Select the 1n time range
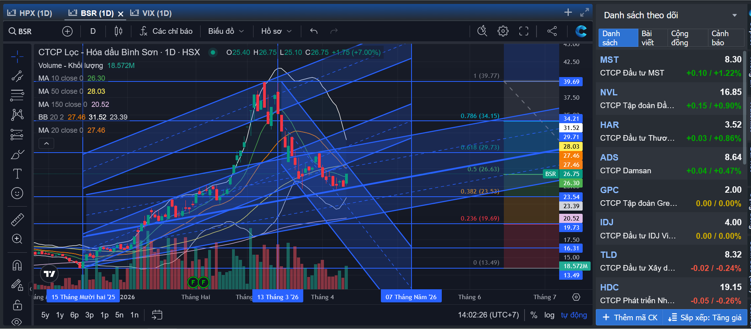This screenshot has height=329, width=751. (x=135, y=315)
